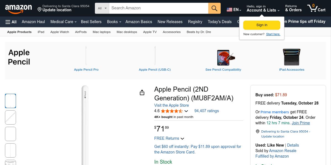Viewport: 331px width, 165px height.
Task: Click the iPad Accessories keyboard image
Action: [292, 57]
